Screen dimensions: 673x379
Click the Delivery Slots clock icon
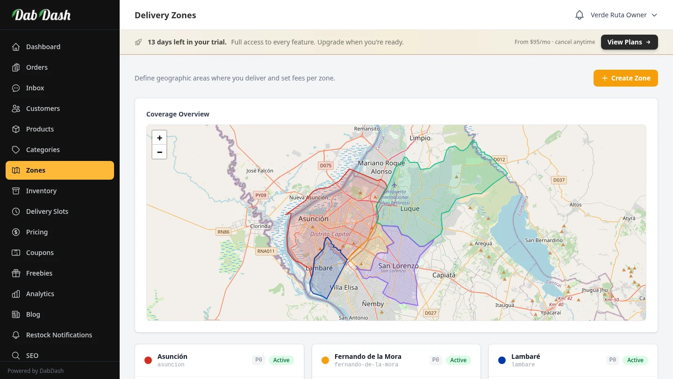point(16,211)
